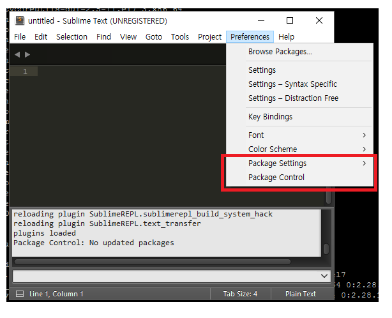Open the Goto menu
This screenshot has width=392, height=318.
coord(154,37)
